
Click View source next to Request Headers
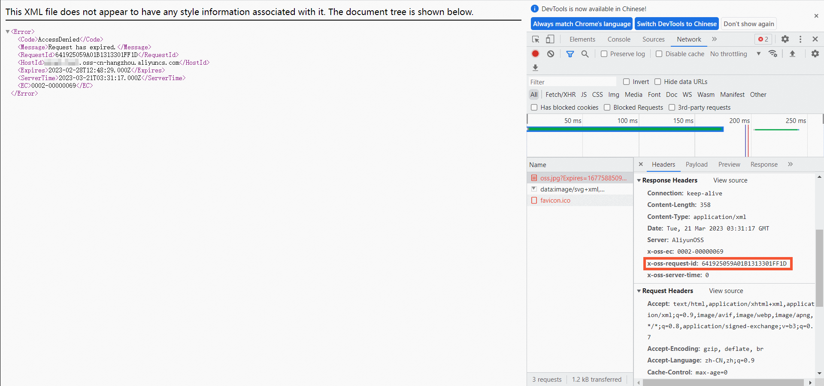pyautogui.click(x=726, y=290)
